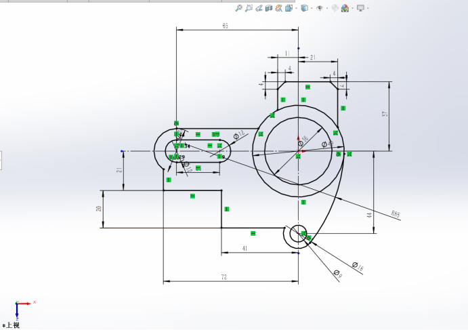Activate the Section View tool
This screenshot has height=330, width=468.
coord(269,8)
